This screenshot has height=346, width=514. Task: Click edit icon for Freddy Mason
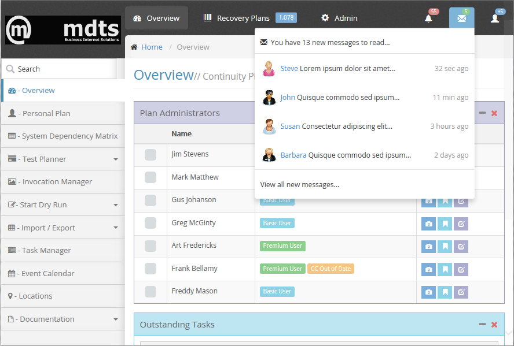[x=461, y=292]
